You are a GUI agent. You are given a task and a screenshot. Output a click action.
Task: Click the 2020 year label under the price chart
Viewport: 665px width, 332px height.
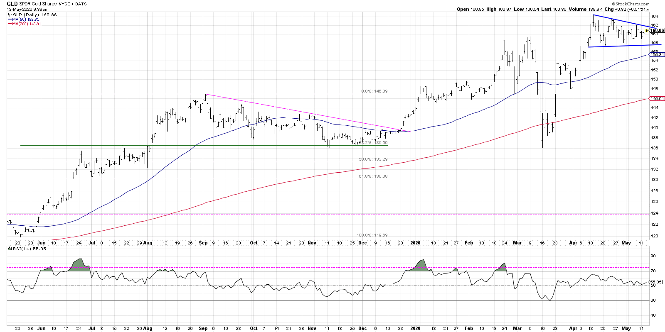[415, 243]
